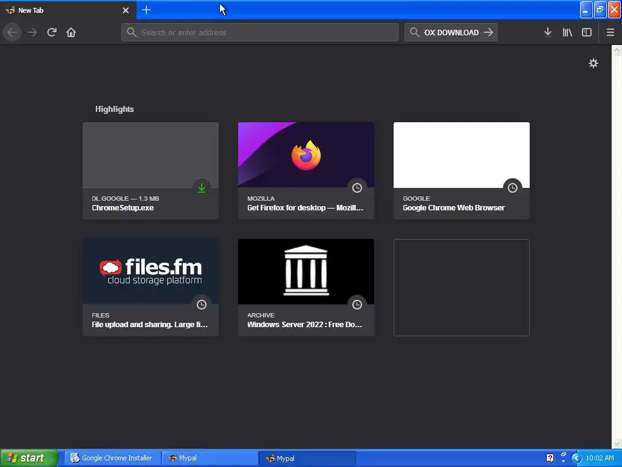Click the ARCHIVE source label
Image resolution: width=622 pixels, height=467 pixels.
[x=261, y=315]
